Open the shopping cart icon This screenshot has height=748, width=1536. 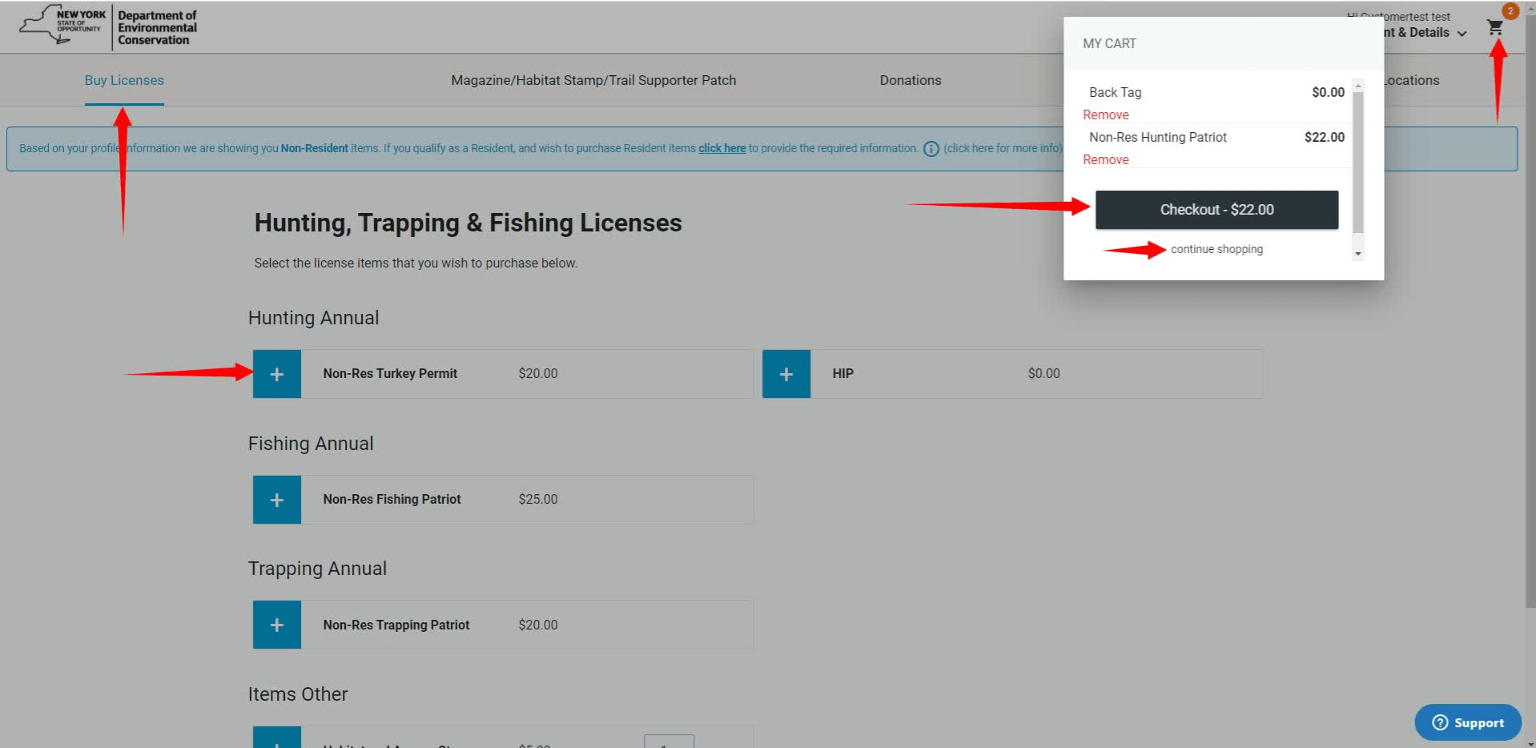click(x=1494, y=27)
